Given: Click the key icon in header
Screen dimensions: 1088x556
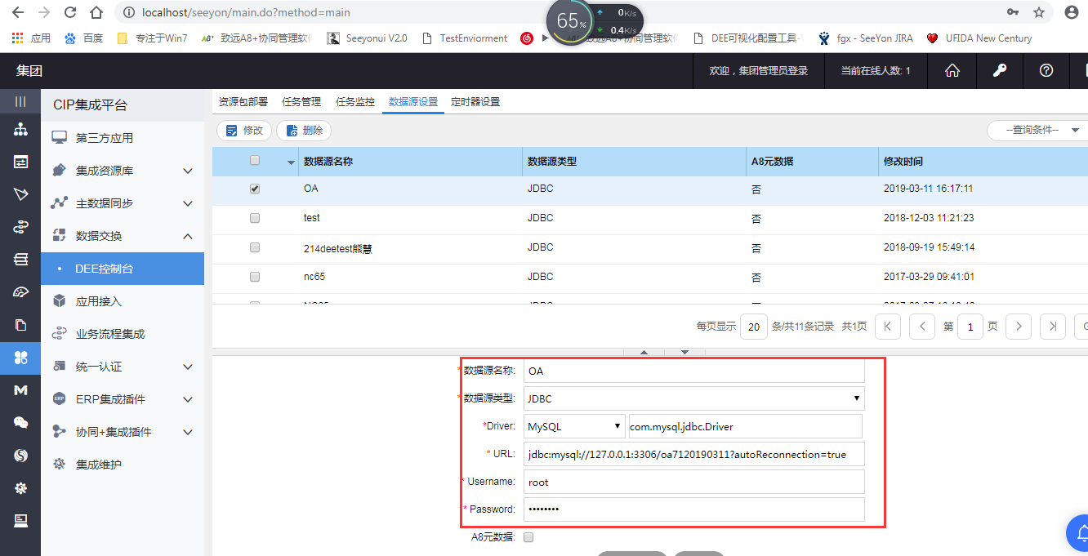Looking at the screenshot, I should (x=999, y=71).
